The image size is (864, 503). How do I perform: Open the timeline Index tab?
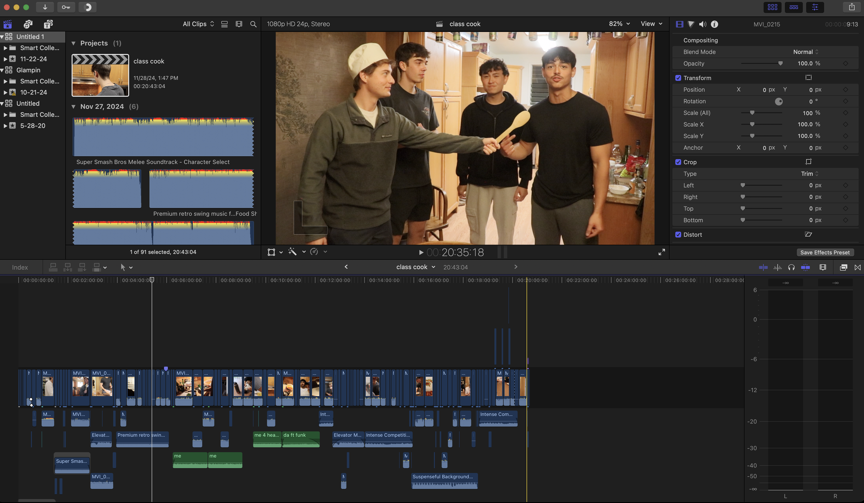click(x=20, y=267)
